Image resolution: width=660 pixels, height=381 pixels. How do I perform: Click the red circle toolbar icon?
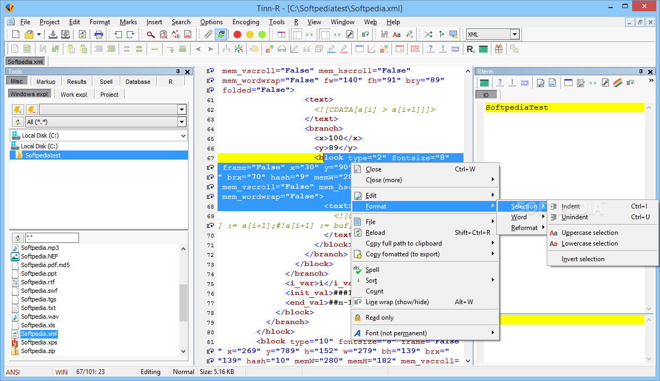coord(237,34)
